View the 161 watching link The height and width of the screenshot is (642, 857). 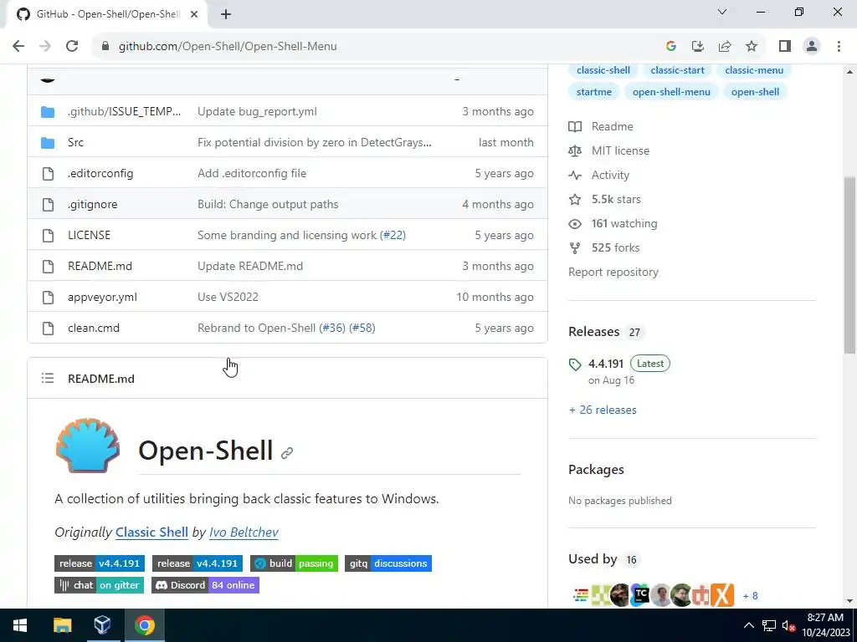[613, 224]
